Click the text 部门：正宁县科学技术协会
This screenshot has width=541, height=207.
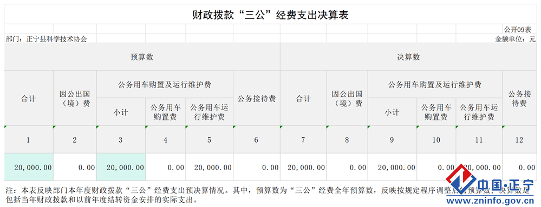pos(47,39)
